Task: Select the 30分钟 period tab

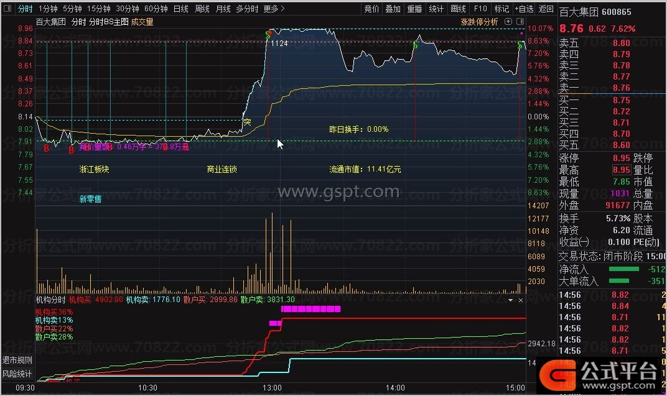Action: [x=127, y=9]
